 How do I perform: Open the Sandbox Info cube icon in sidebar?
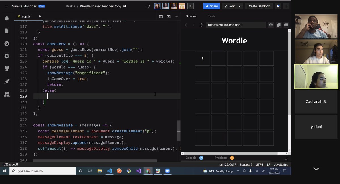click(7, 18)
